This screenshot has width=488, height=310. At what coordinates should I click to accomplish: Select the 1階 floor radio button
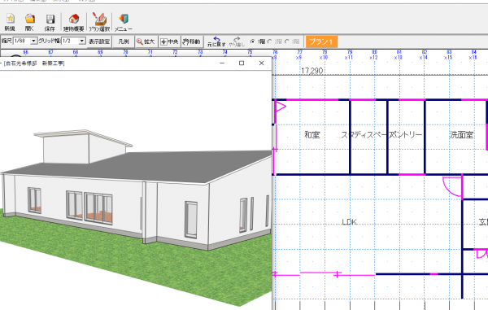[252, 41]
